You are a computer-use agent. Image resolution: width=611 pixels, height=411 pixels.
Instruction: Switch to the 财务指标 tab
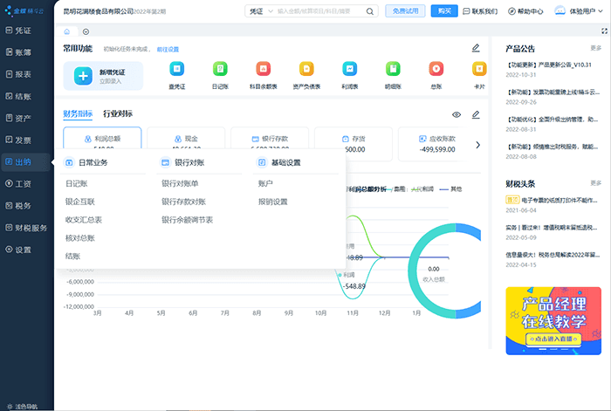[78, 113]
